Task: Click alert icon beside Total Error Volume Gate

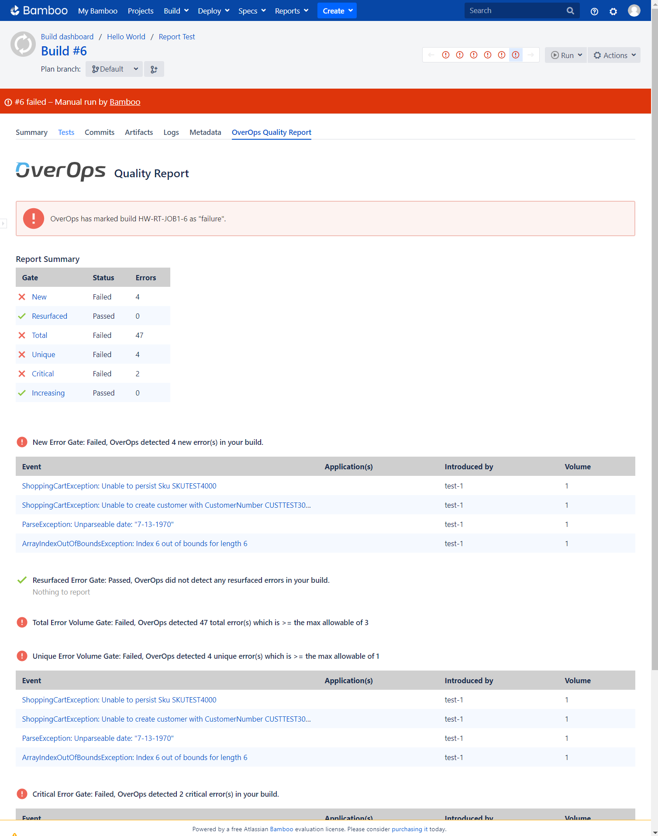Action: 22,623
